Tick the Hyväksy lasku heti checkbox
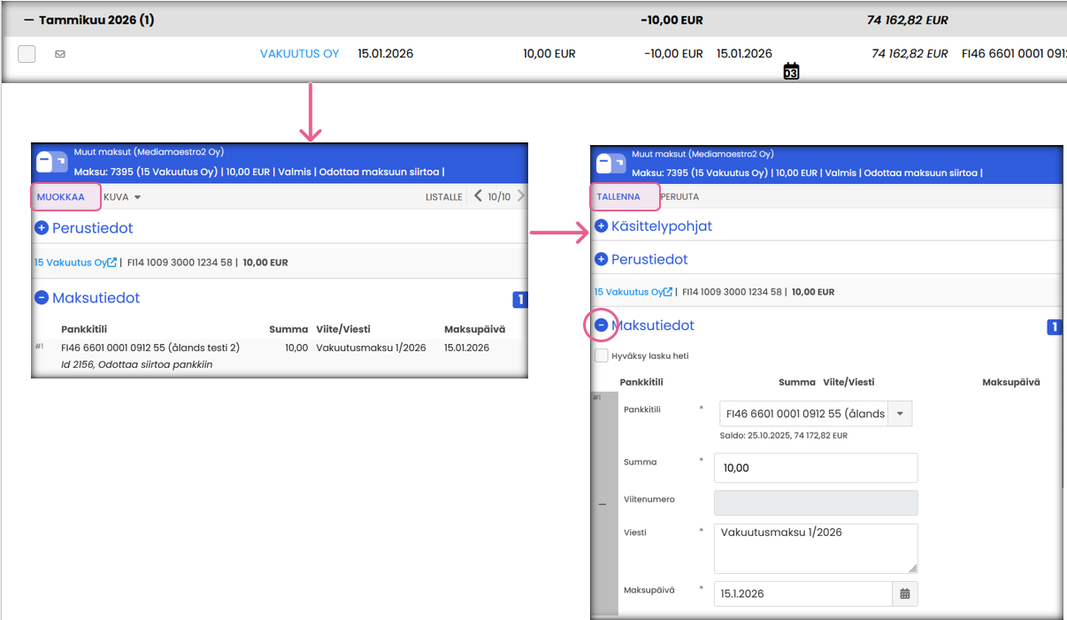 tap(602, 356)
